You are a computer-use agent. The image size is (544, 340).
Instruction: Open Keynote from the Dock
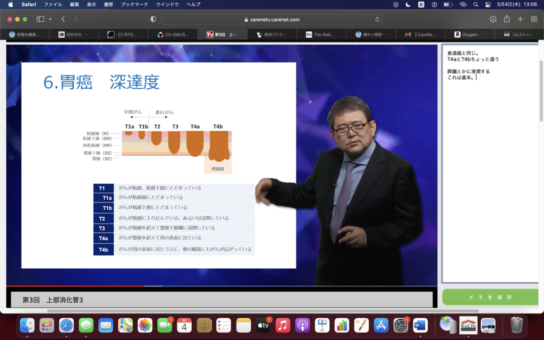pos(322,325)
